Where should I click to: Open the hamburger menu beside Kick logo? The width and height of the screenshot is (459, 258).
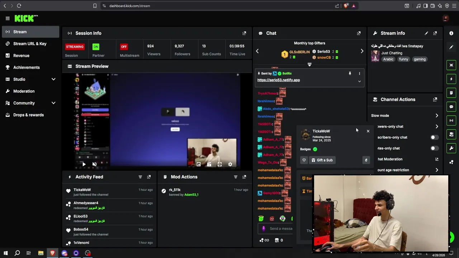point(8,18)
